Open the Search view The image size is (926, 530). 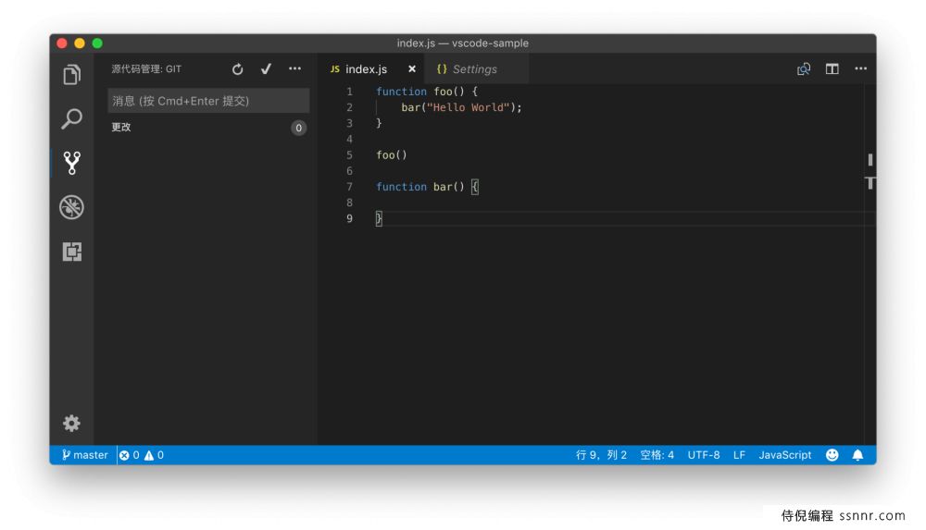[71, 118]
